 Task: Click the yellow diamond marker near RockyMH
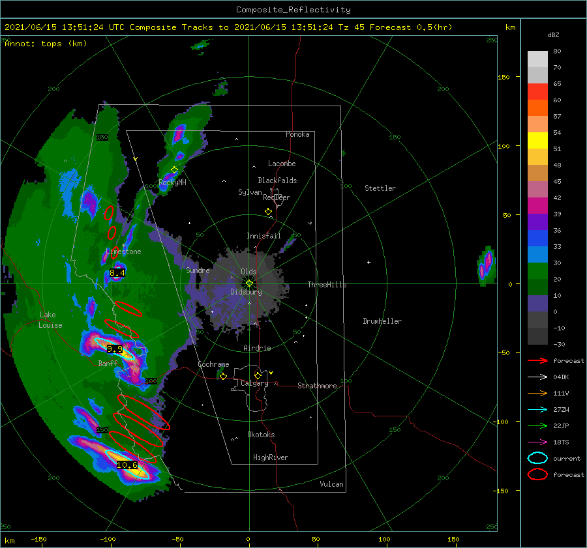tap(174, 170)
